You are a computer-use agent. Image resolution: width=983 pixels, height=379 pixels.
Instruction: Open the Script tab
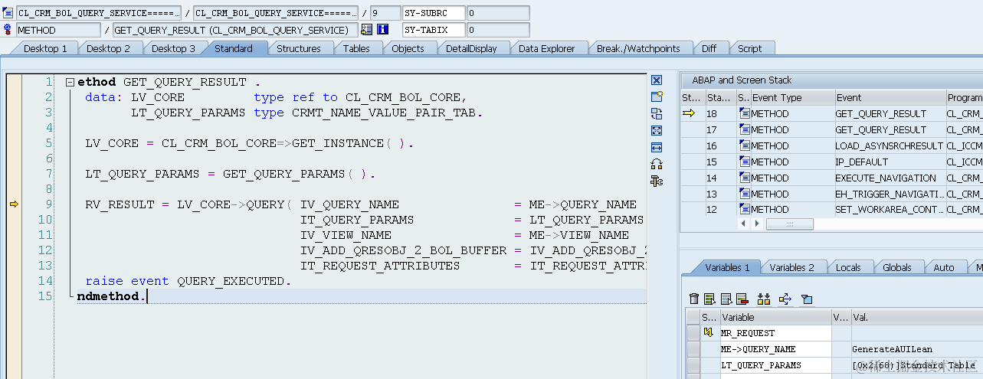[x=749, y=48]
